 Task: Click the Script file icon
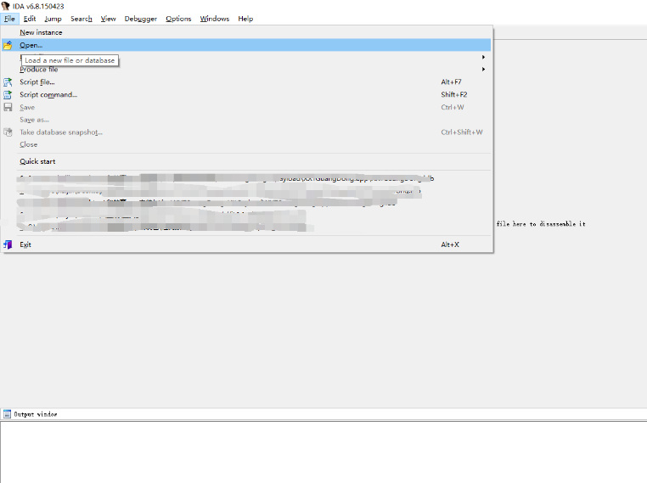point(8,82)
